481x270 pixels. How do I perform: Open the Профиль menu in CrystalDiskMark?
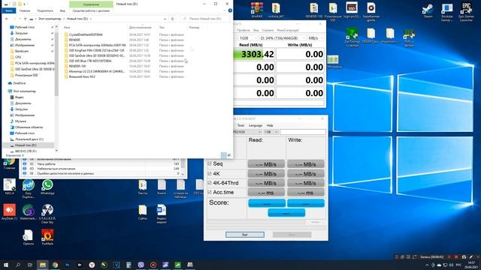pyautogui.click(x=244, y=30)
